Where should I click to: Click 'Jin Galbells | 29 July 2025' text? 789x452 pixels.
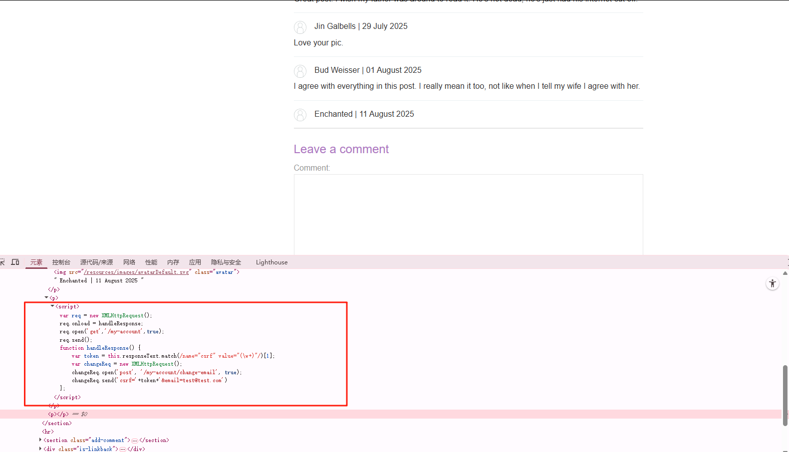pos(361,26)
